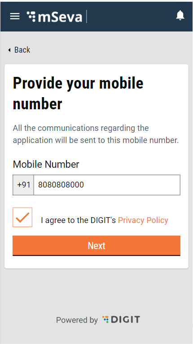Click the vertical divider beside mSeva logo
Viewport: 193px width, 344px height.
coord(87,17)
